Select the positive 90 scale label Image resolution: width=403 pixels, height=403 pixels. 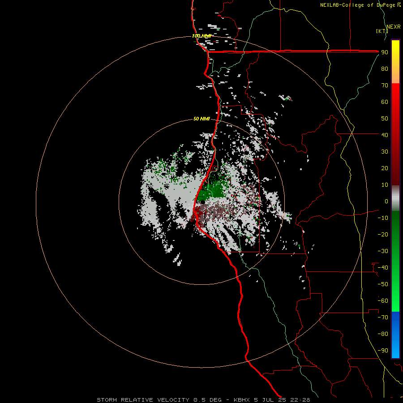coord(385,52)
